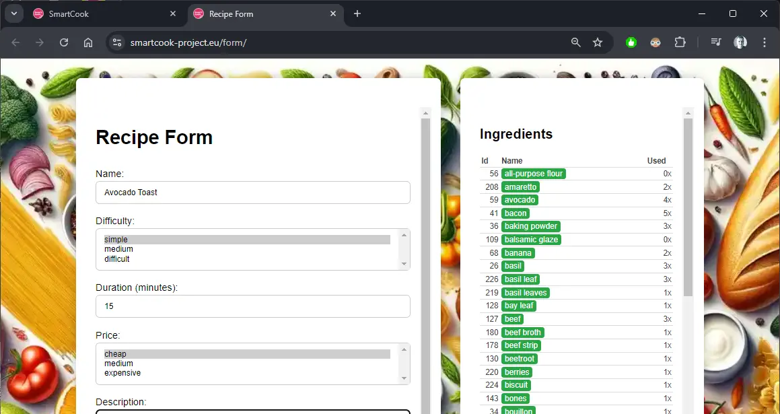
Task: Bookmark this page with the star
Action: 598,42
